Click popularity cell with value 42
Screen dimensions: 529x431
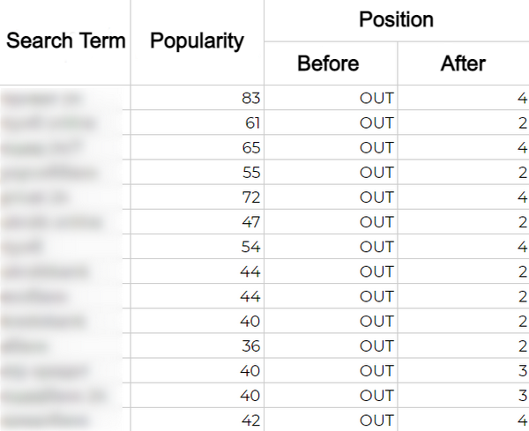(197, 420)
